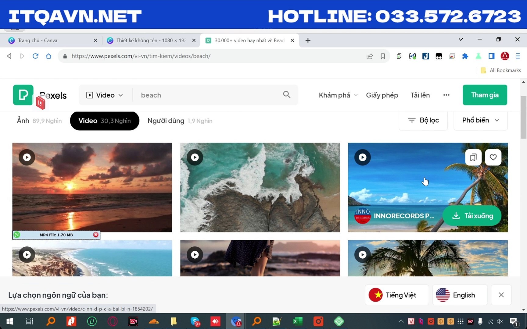Click the red Athena extension icon

pos(505,56)
